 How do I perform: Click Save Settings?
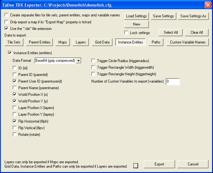(163, 16)
